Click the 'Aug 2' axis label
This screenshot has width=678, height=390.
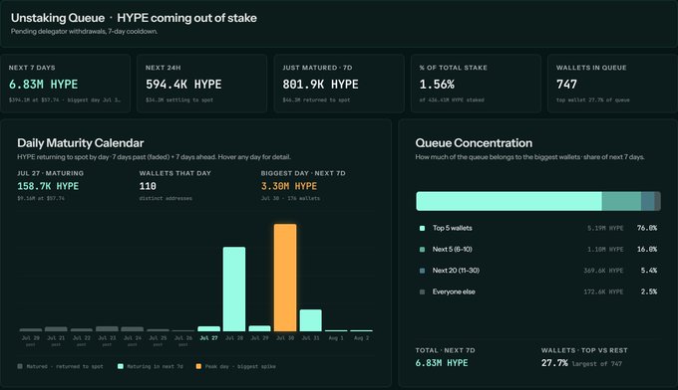tap(362, 338)
